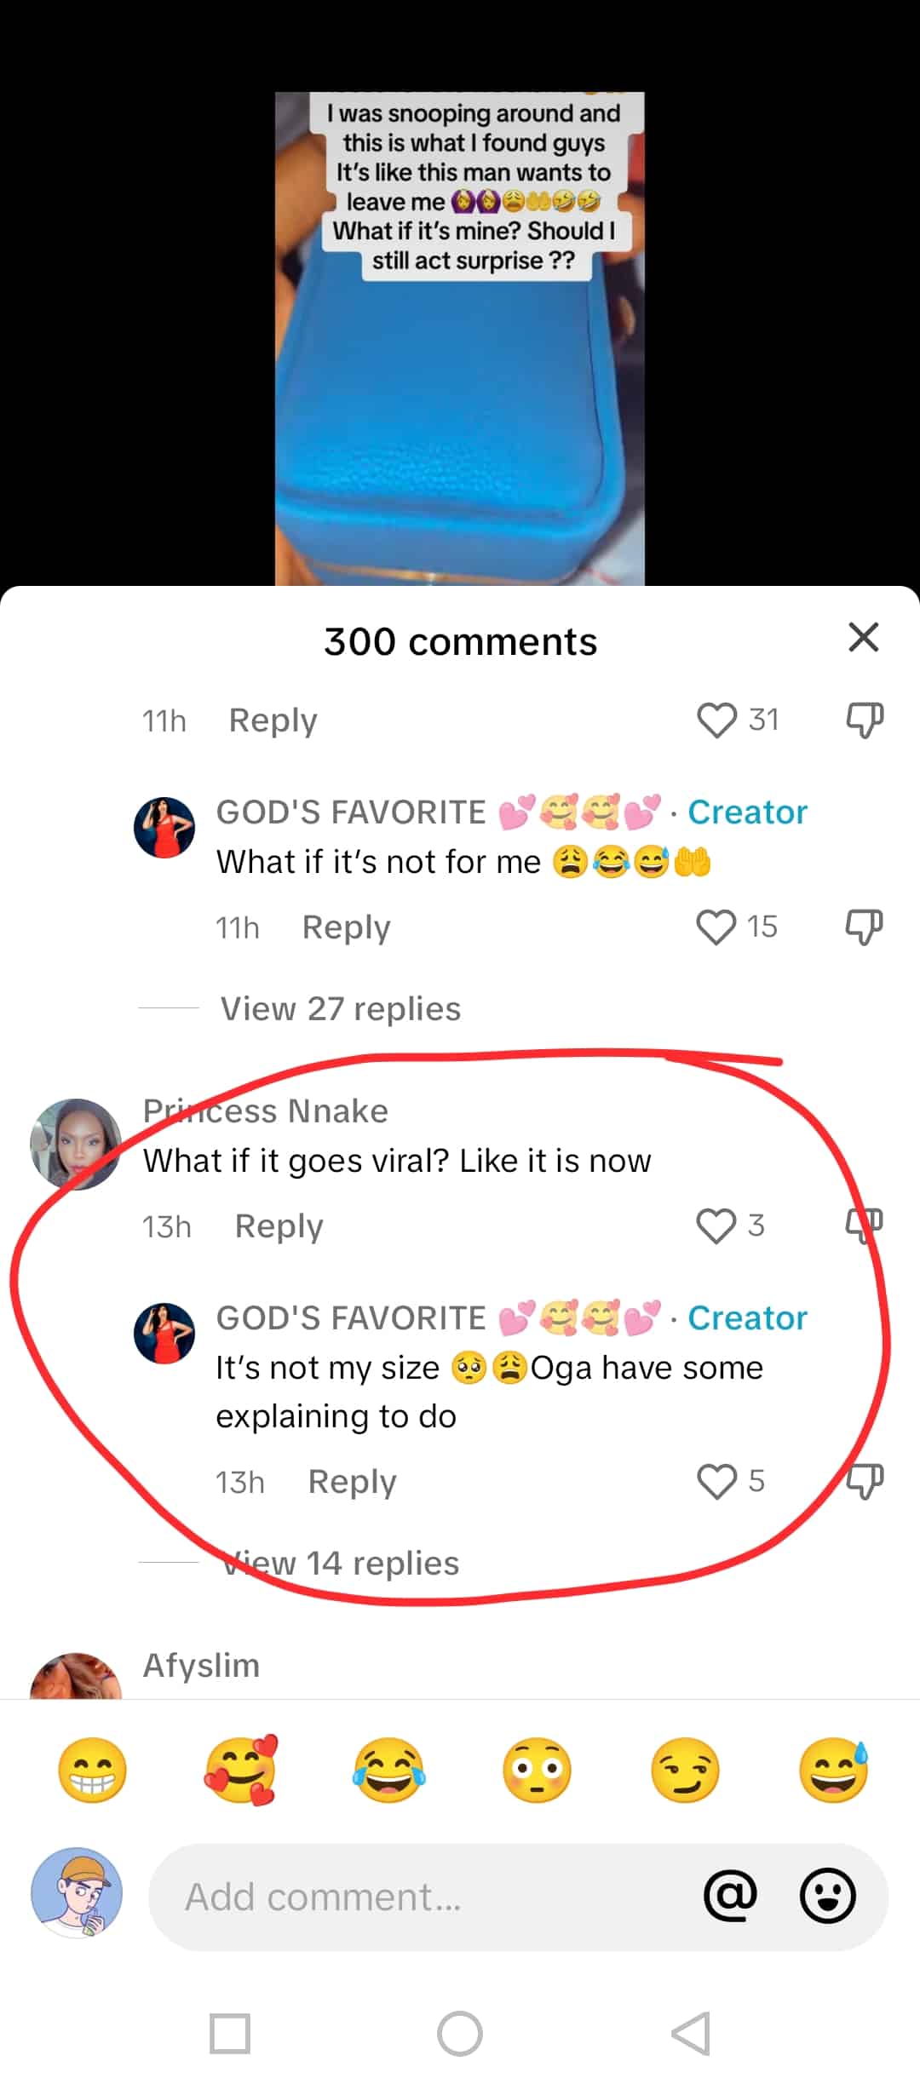Close the comments panel
The image size is (920, 2095).
point(863,637)
